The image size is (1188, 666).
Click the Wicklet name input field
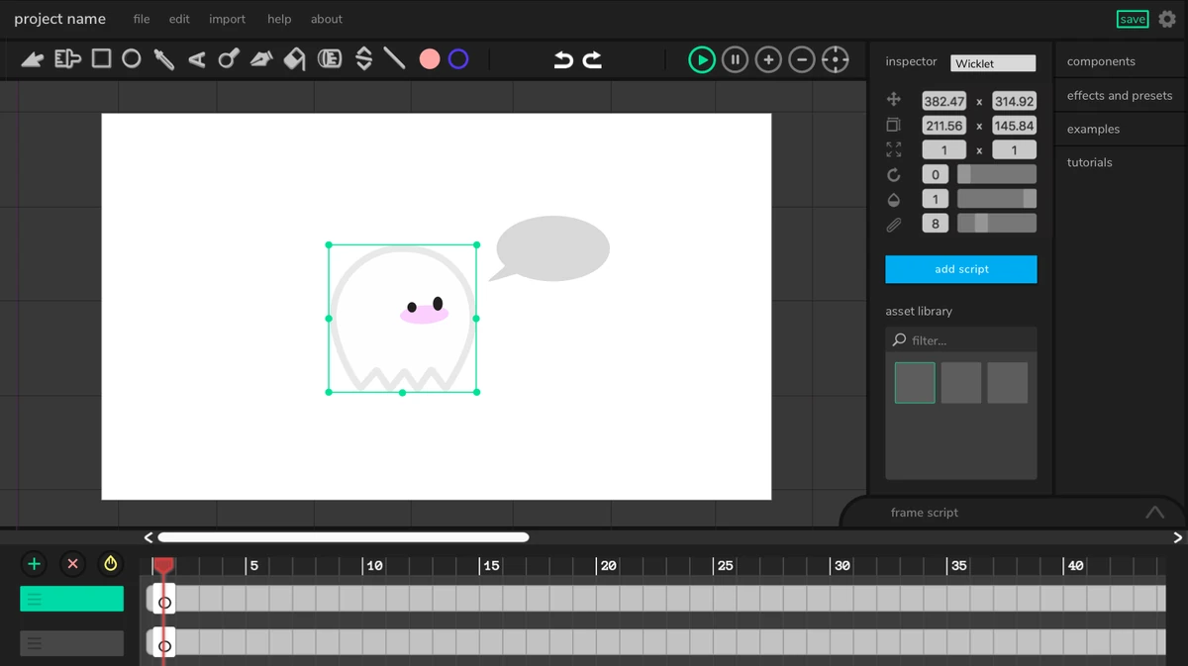[x=992, y=63]
